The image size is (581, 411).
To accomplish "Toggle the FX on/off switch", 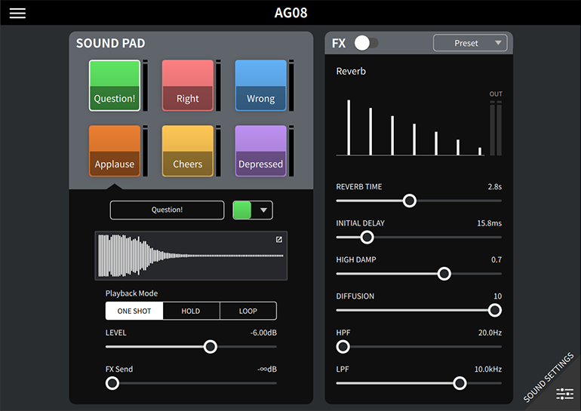I will [x=367, y=43].
